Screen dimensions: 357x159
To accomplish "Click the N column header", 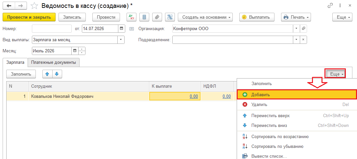I will tap(17, 86).
